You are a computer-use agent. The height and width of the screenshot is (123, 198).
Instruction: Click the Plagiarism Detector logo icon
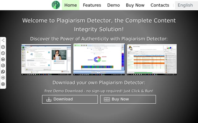56,5
